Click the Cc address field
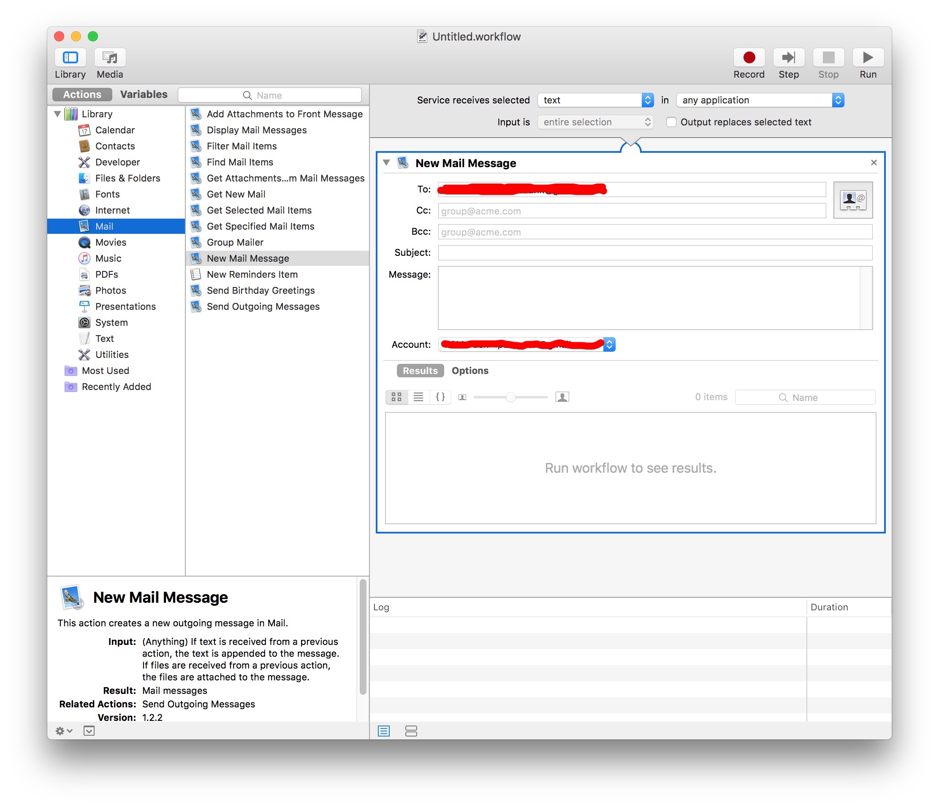Viewport: 939px width, 807px height. coord(632,211)
